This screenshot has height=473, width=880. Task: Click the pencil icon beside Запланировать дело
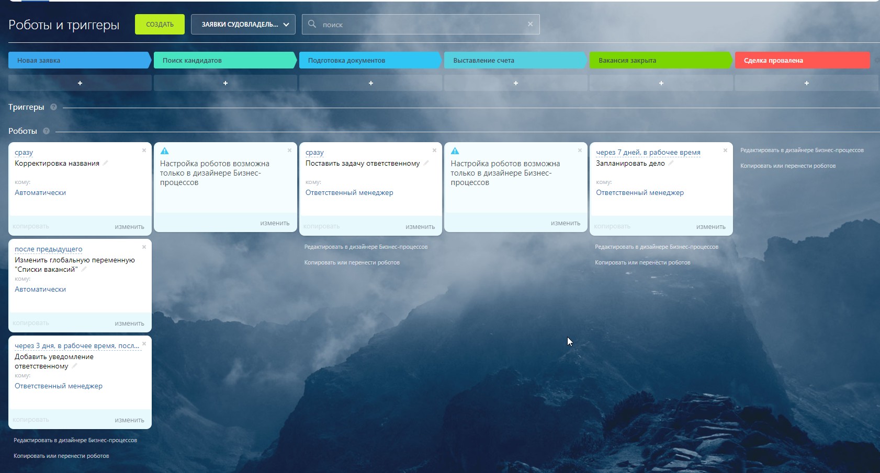pyautogui.click(x=671, y=163)
